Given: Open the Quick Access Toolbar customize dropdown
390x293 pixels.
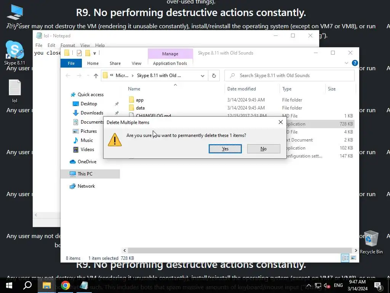Looking at the screenshot, I should pyautogui.click(x=94, y=53).
